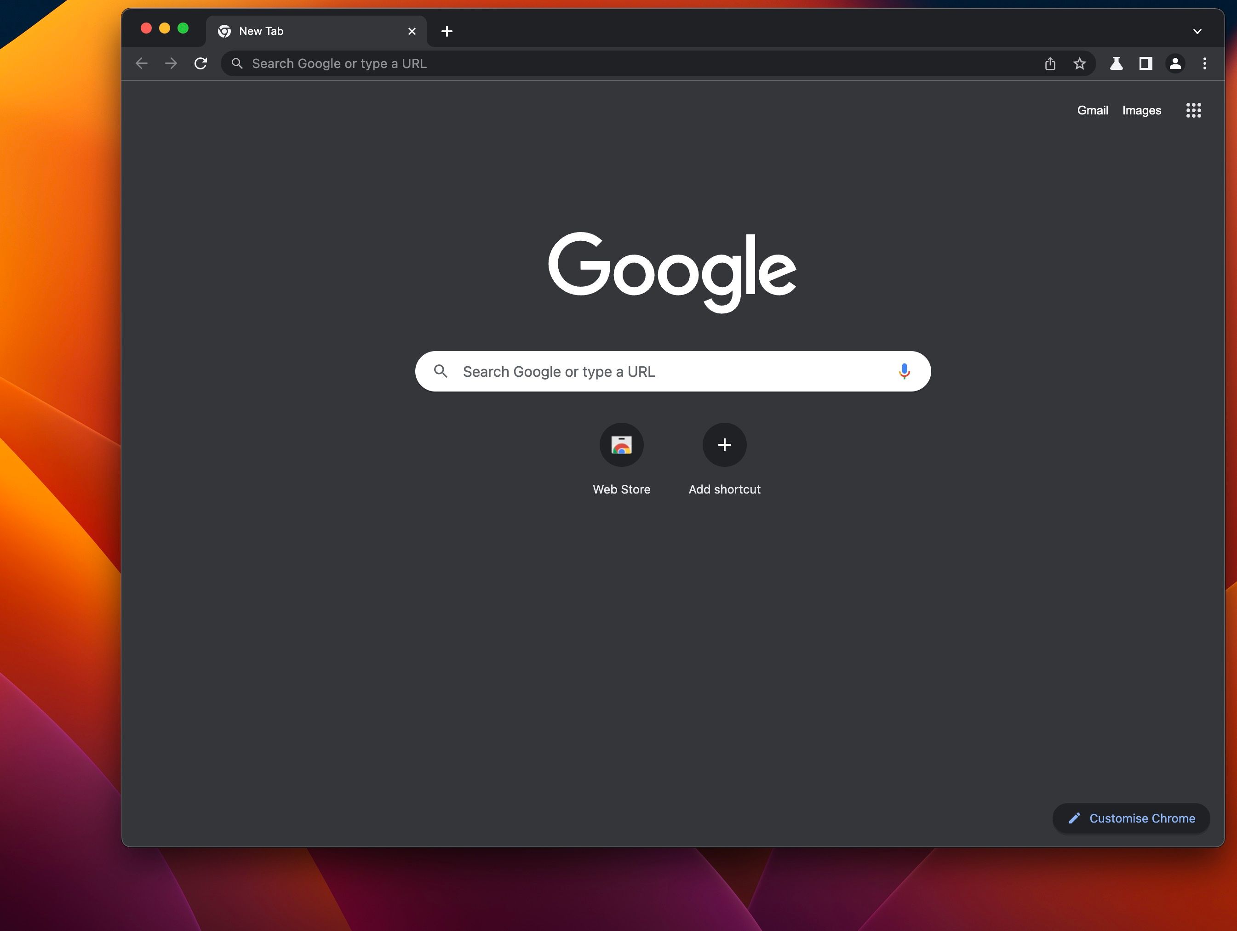Open the tab search chevron
The width and height of the screenshot is (1237, 931).
(1197, 31)
